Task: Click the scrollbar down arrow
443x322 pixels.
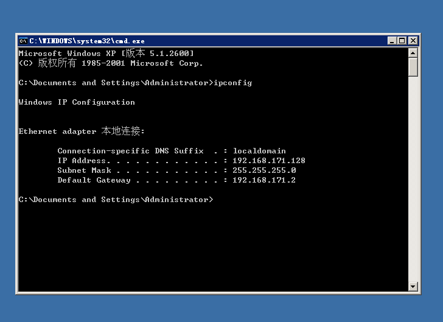Action: click(x=413, y=287)
